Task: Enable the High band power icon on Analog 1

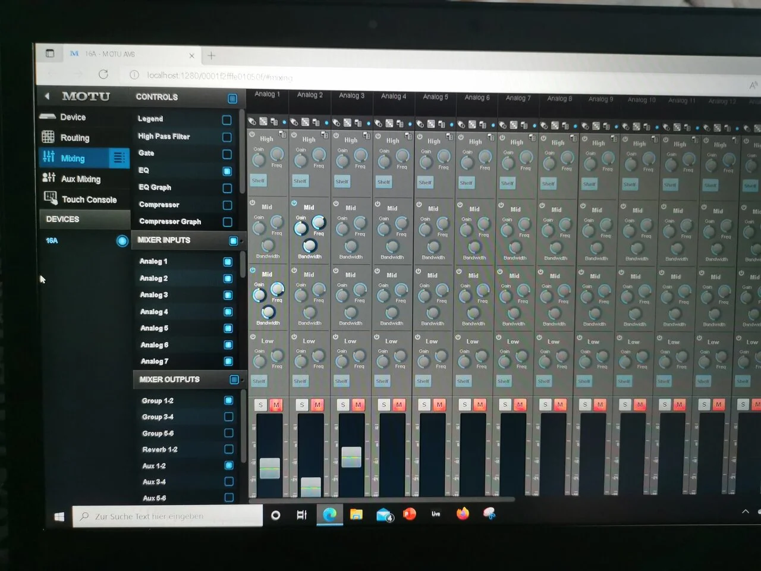Action: pyautogui.click(x=252, y=135)
